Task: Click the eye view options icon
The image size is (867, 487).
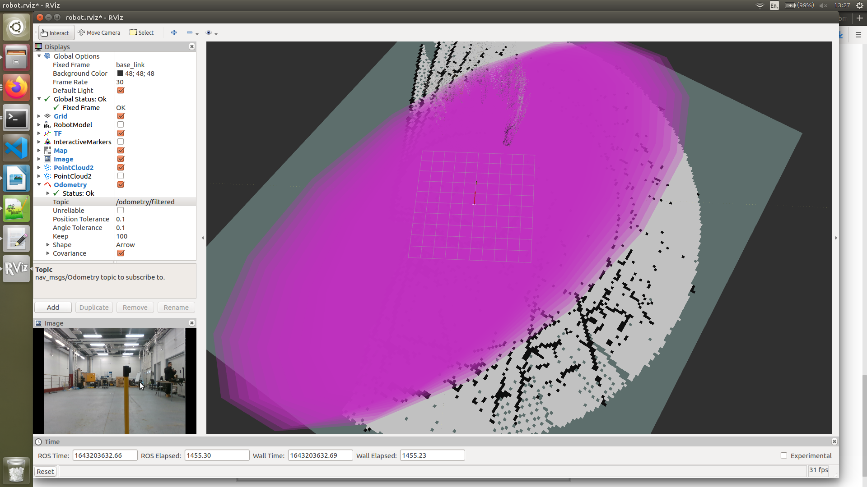Action: (209, 32)
